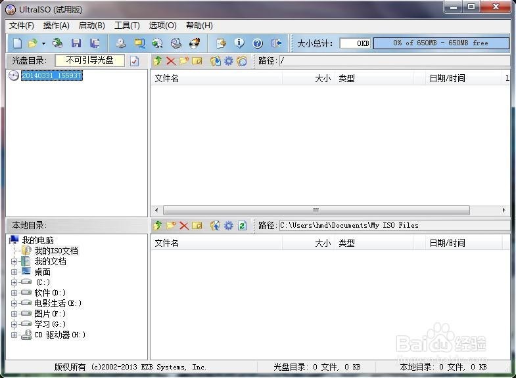Click the extract files icon in disc toolbar
The image size is (516, 378).
point(215,61)
